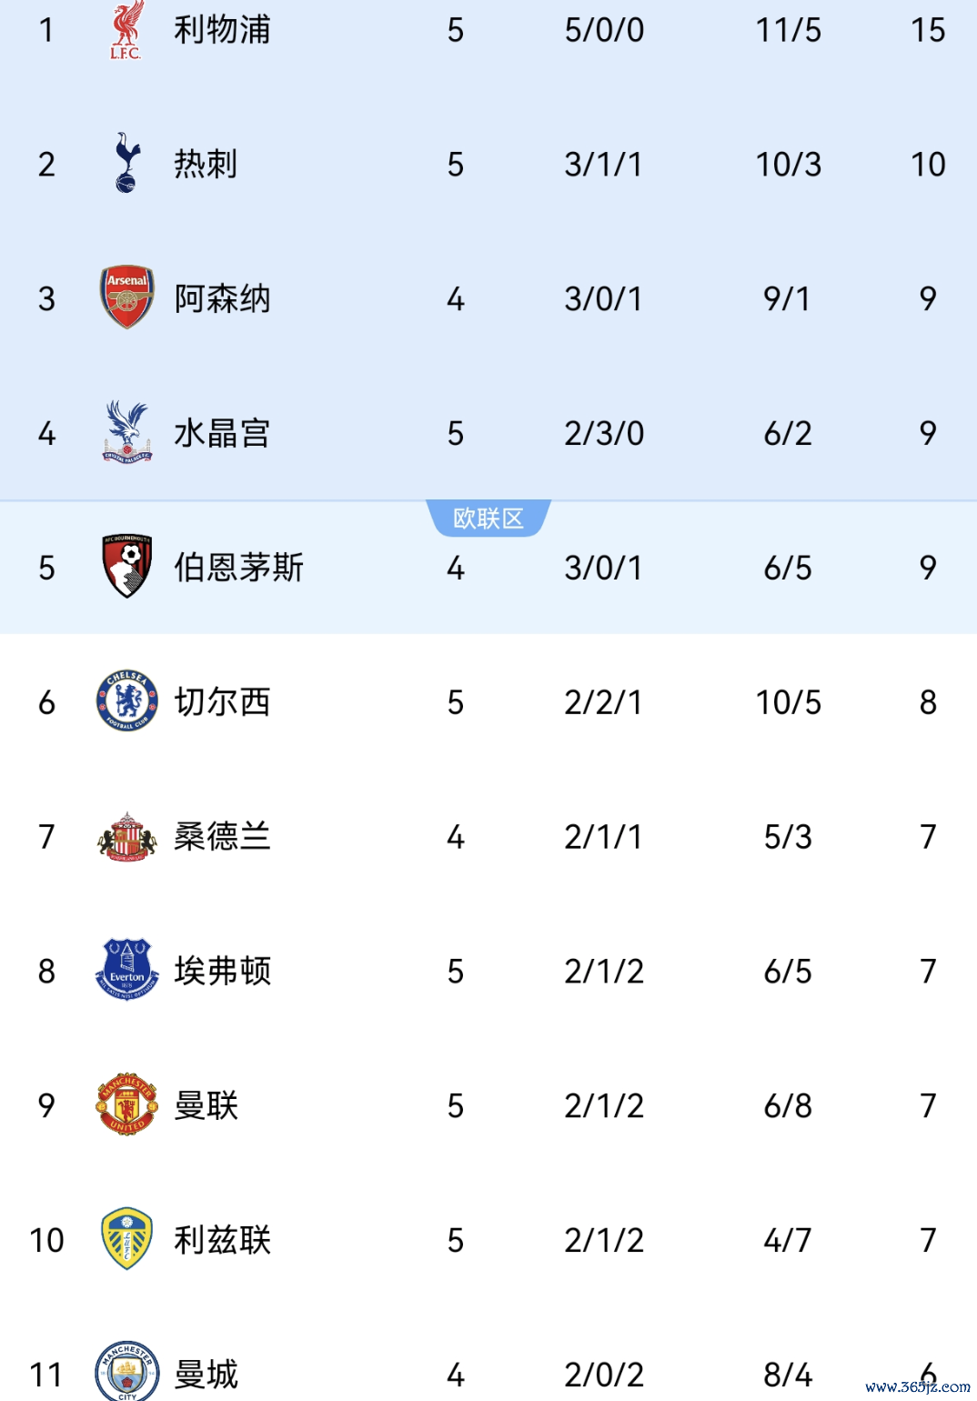Click the Manchester United crest
Viewport: 977px width, 1401px height.
tap(126, 1104)
